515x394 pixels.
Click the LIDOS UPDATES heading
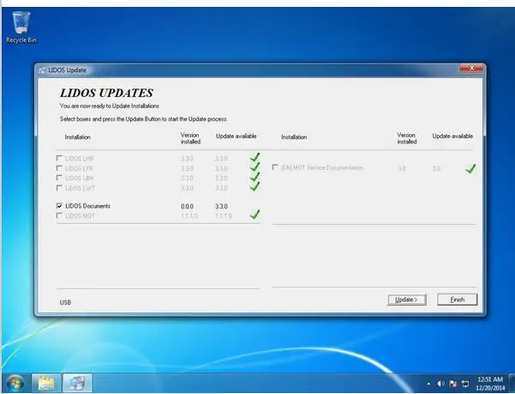click(x=106, y=93)
